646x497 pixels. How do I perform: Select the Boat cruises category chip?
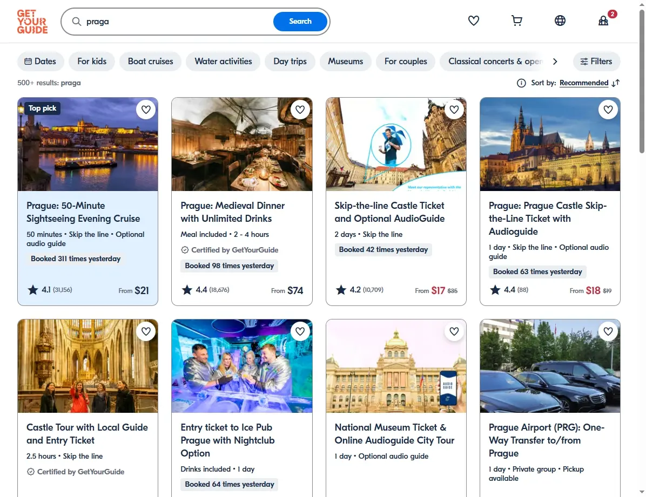click(150, 62)
